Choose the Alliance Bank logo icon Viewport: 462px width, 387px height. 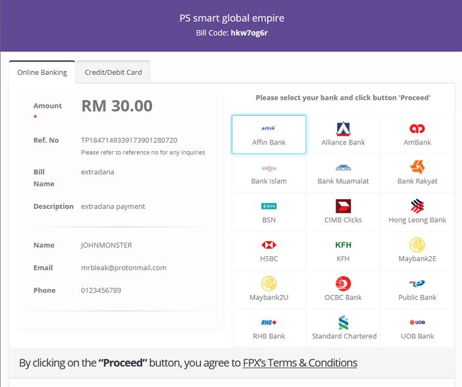tap(343, 129)
